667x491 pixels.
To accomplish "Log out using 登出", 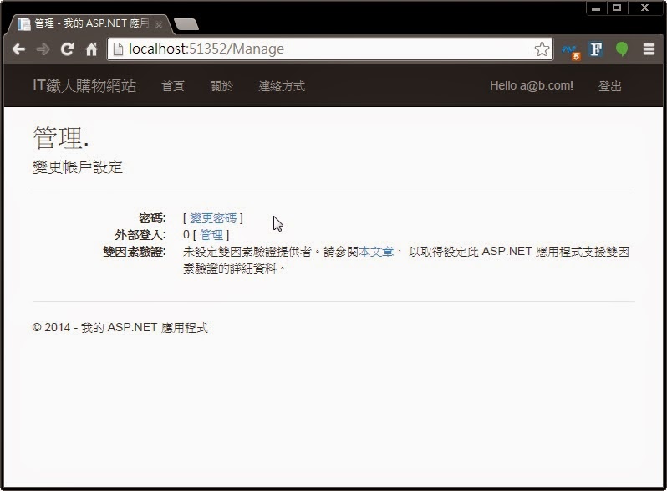I will [610, 86].
